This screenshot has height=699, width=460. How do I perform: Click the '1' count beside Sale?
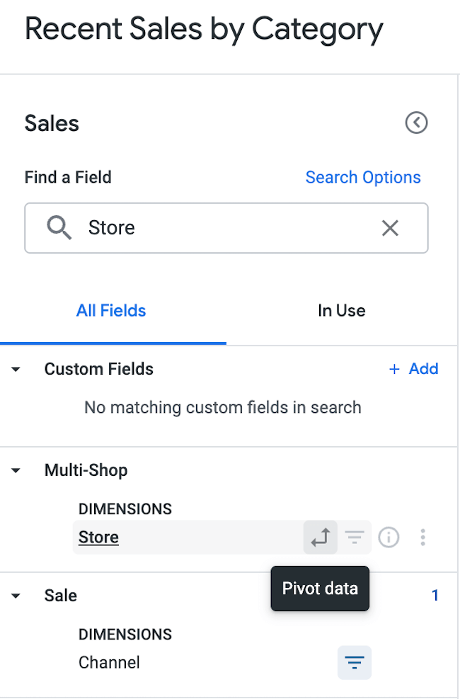coord(435,596)
